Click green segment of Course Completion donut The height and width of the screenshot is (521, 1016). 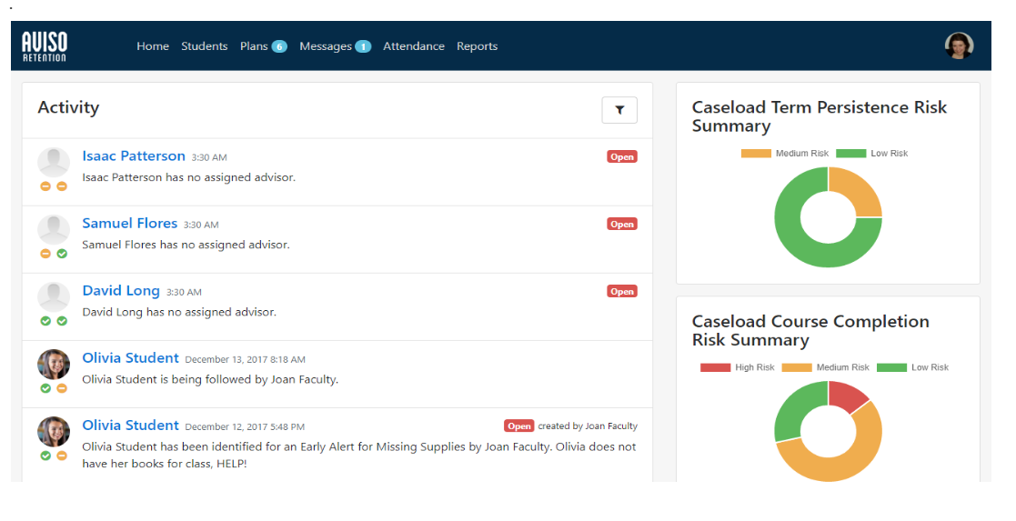click(x=796, y=408)
